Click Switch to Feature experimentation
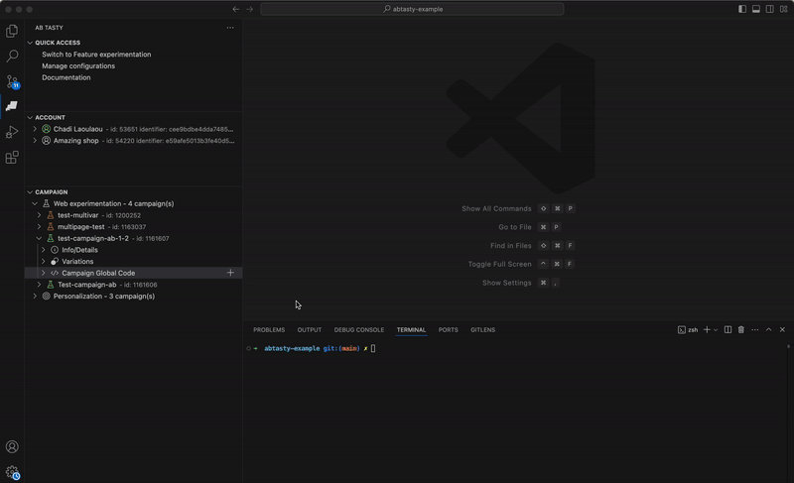This screenshot has height=483, width=794. tap(96, 55)
